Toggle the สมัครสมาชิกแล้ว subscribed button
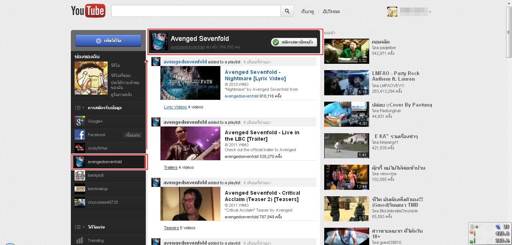This screenshot has height=245, width=512. coord(294,42)
